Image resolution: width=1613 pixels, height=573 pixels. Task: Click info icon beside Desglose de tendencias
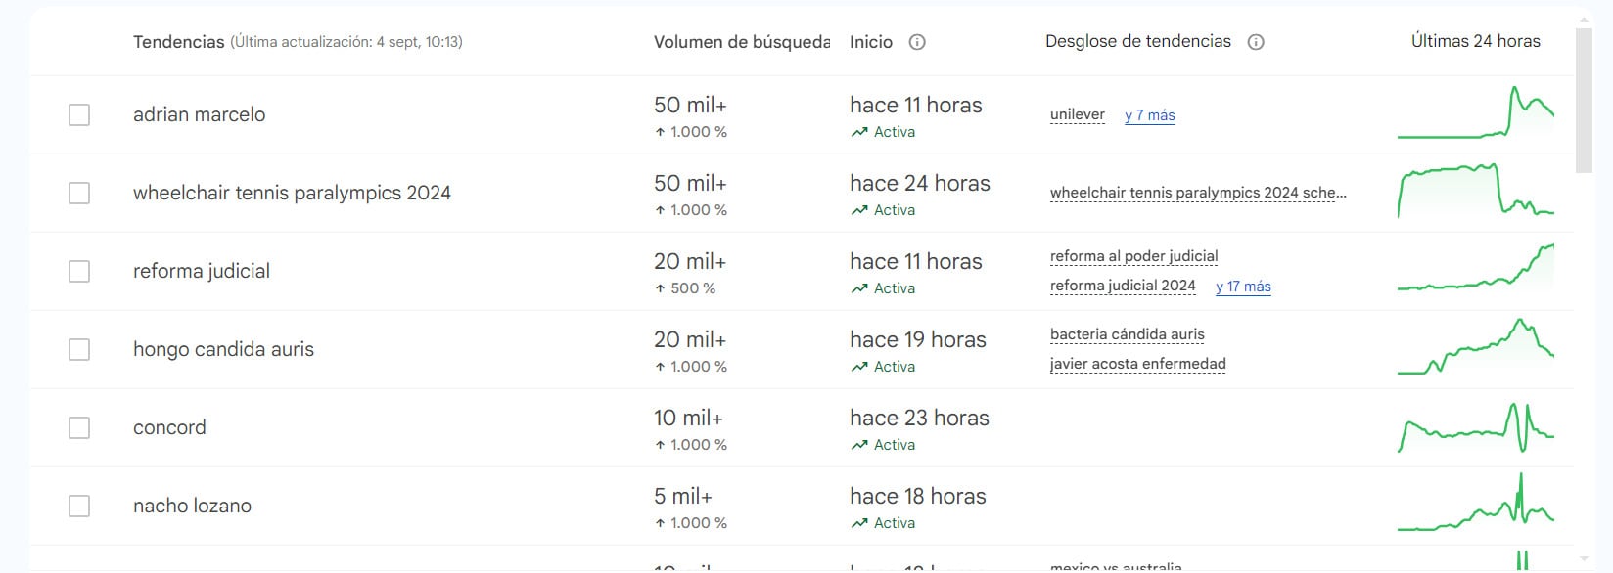(1256, 42)
